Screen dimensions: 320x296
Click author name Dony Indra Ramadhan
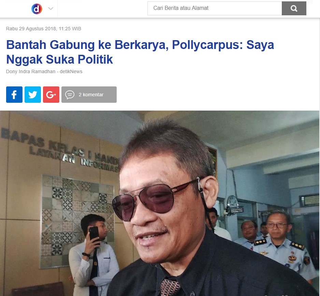pyautogui.click(x=31, y=71)
